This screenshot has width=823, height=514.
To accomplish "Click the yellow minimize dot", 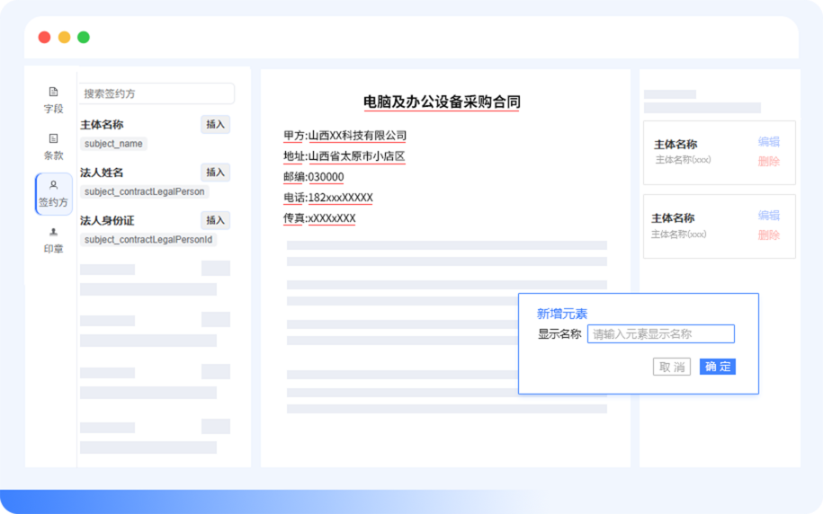I will (64, 37).
